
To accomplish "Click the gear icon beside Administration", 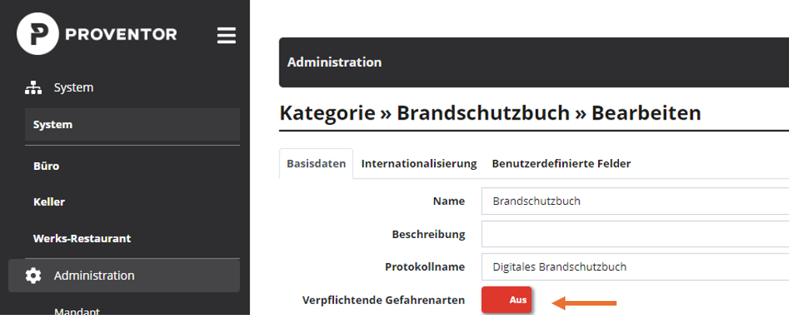I will [33, 275].
